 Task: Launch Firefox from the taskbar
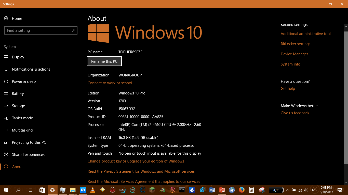coord(242,190)
